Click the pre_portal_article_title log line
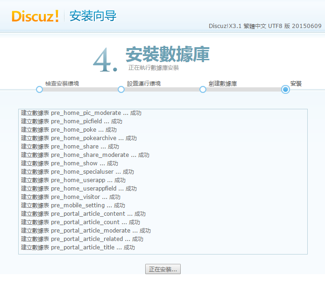The image size is (325, 283). tap(78, 248)
